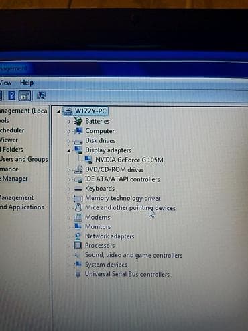Collapse the Display adapters arrow
Screen dimensions: 248x331
click(x=69, y=151)
